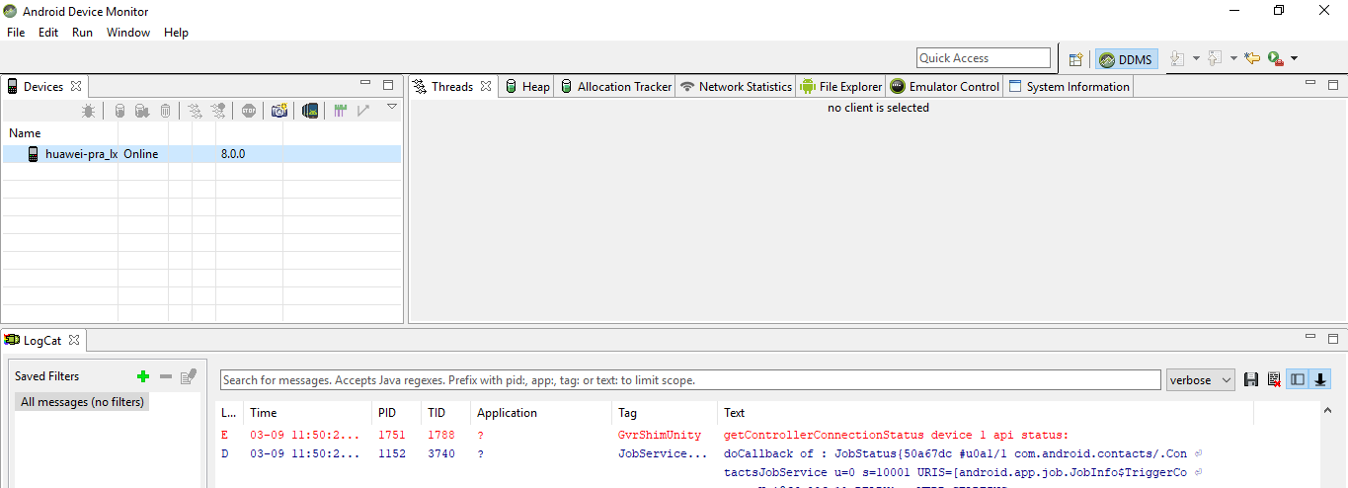
Task: Clear the LogCat log
Action: point(1274,380)
